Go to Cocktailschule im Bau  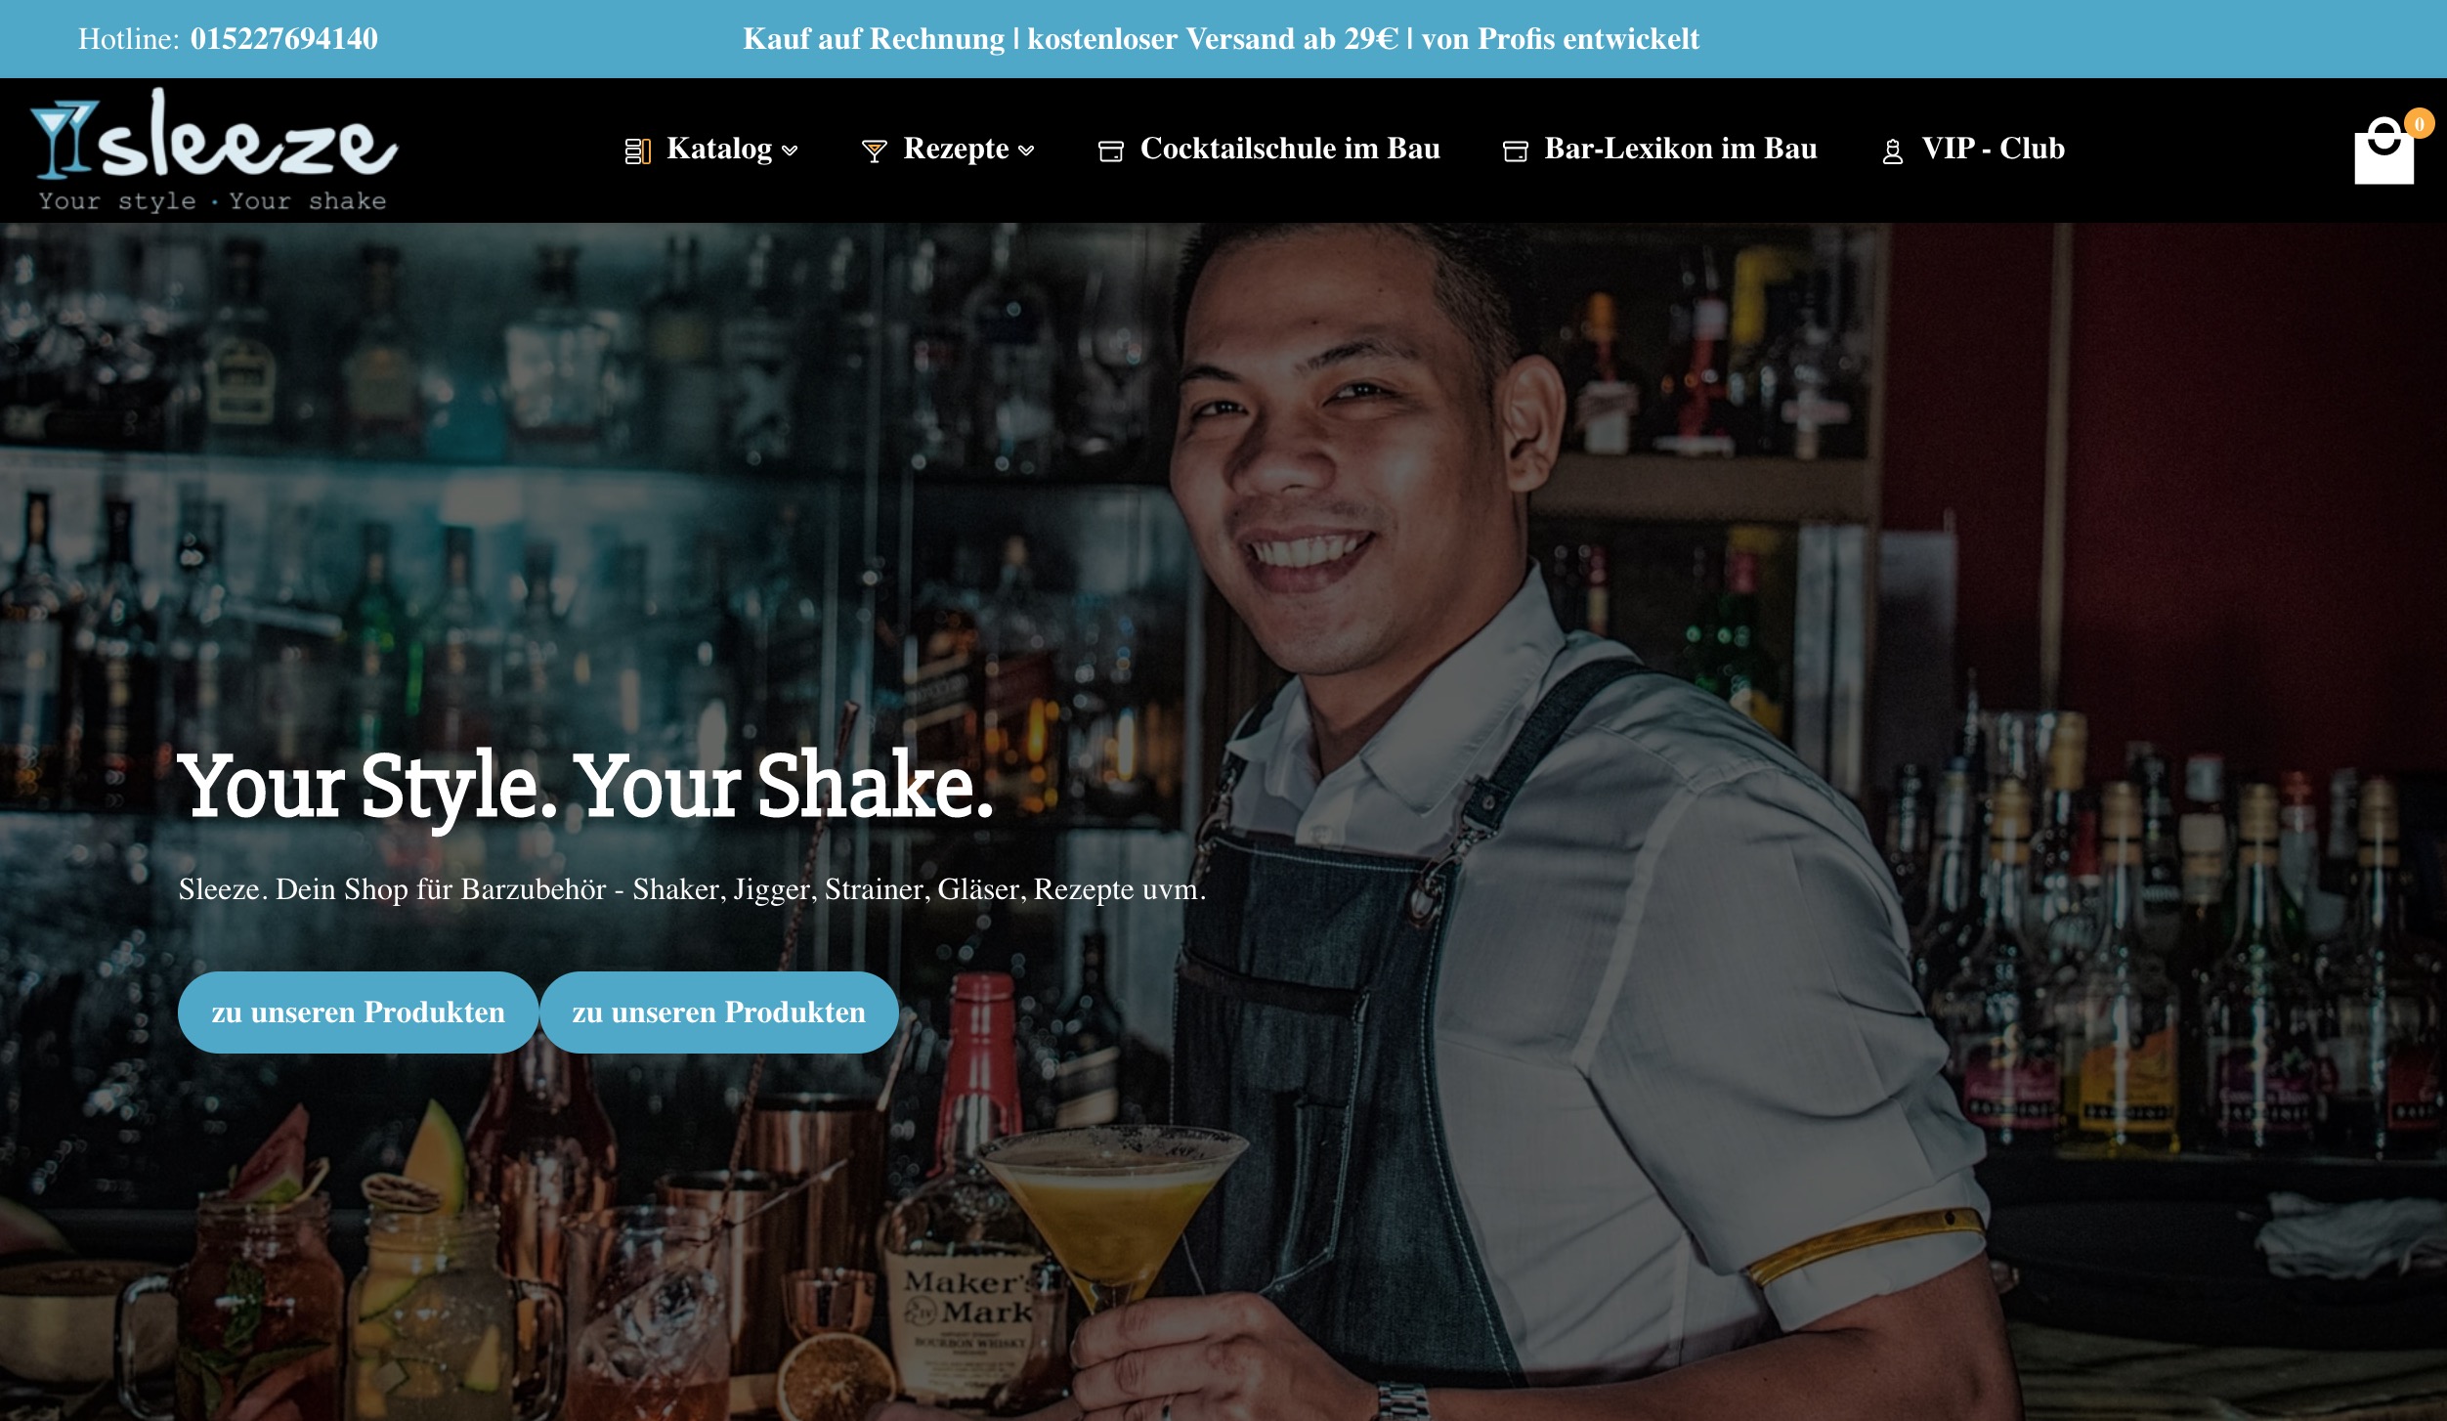point(1290,149)
